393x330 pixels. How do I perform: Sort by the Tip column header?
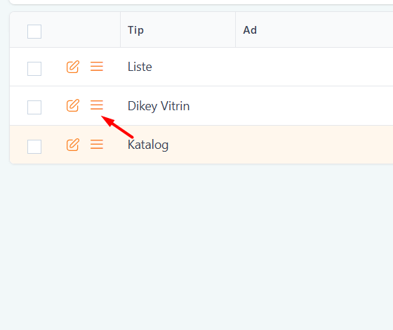coord(135,30)
